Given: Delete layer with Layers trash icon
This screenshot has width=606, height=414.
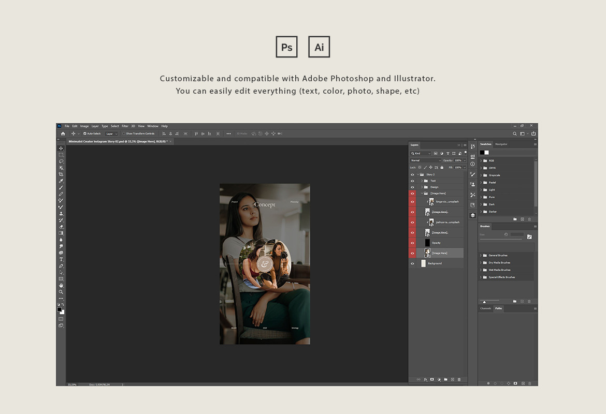Looking at the screenshot, I should (x=459, y=380).
